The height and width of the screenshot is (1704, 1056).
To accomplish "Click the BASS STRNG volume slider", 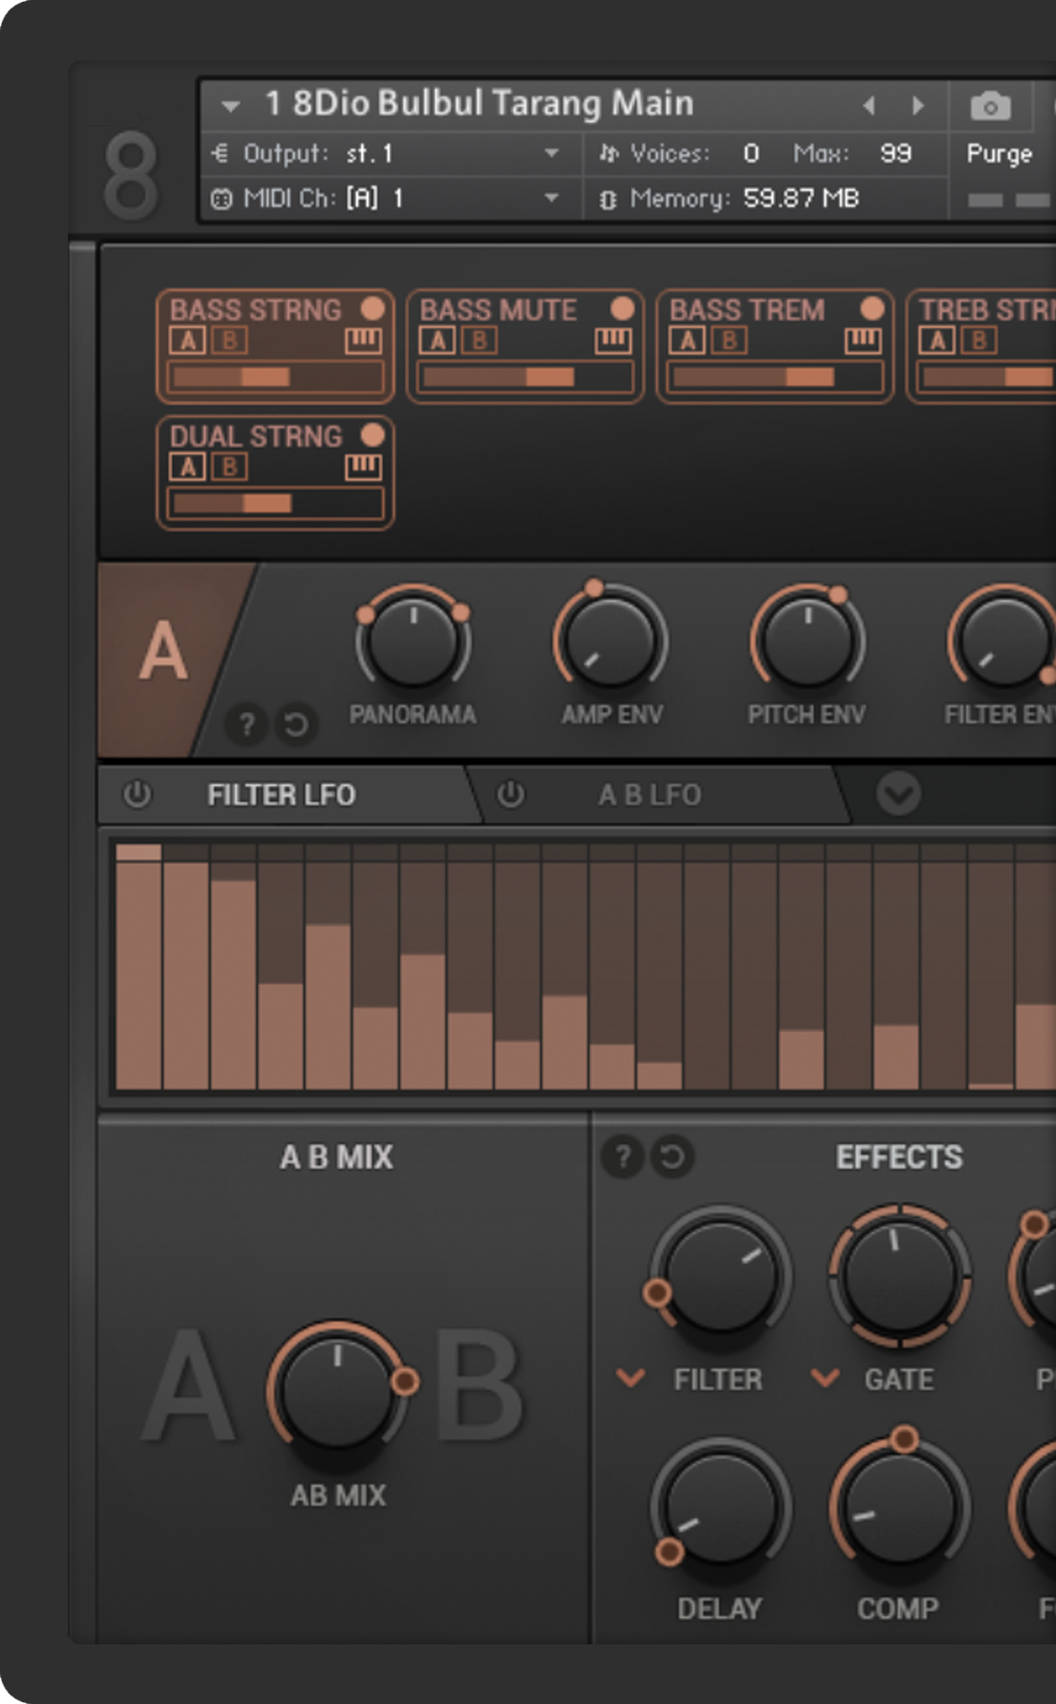I will point(274,377).
